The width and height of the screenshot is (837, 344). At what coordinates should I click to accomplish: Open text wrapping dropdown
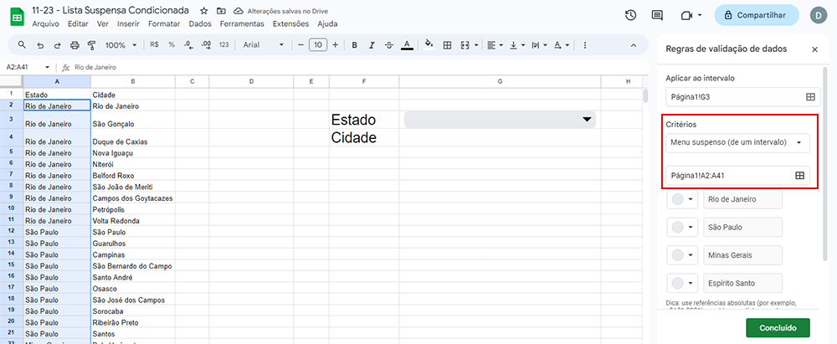(538, 45)
